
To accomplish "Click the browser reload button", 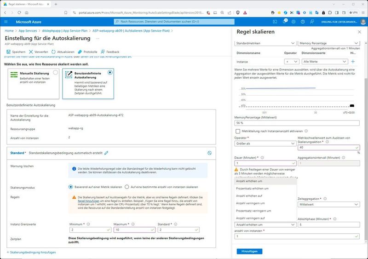I will [x=19, y=13].
